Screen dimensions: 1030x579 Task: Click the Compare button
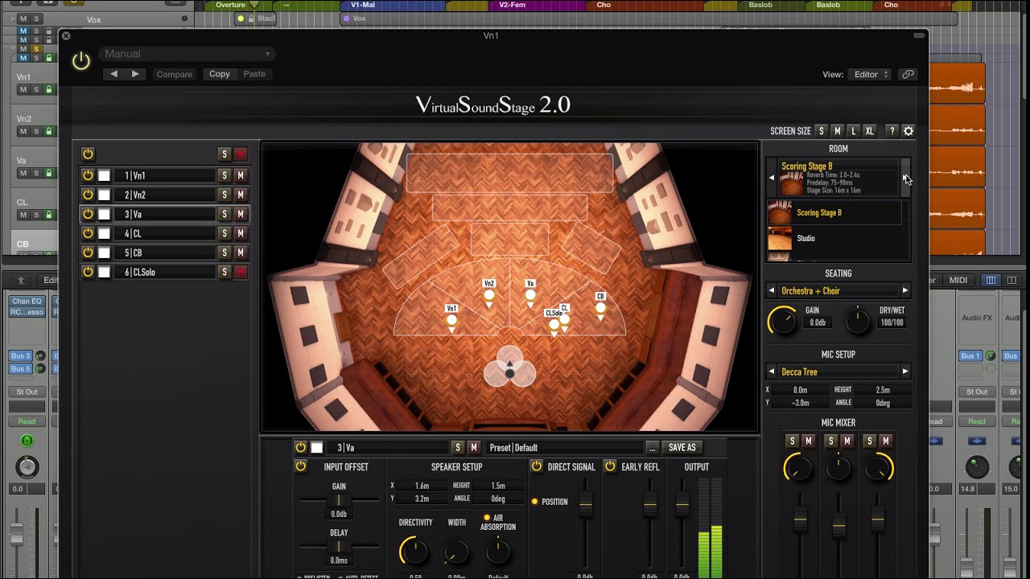175,74
